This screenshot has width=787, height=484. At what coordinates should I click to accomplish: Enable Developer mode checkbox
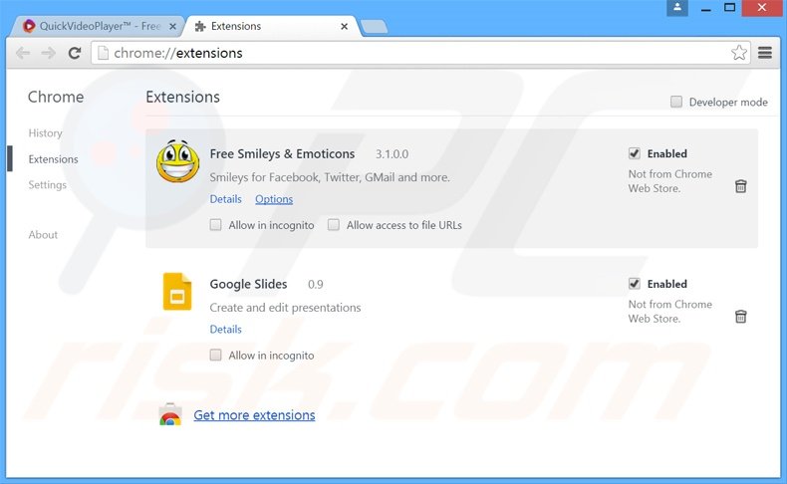[676, 102]
